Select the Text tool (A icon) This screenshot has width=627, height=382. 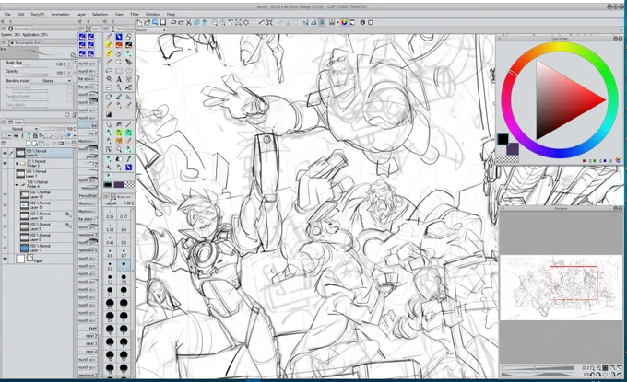click(119, 79)
